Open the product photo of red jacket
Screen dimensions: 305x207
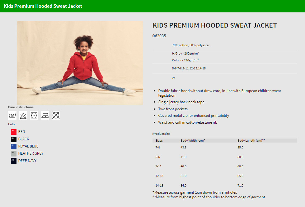coord(80,63)
